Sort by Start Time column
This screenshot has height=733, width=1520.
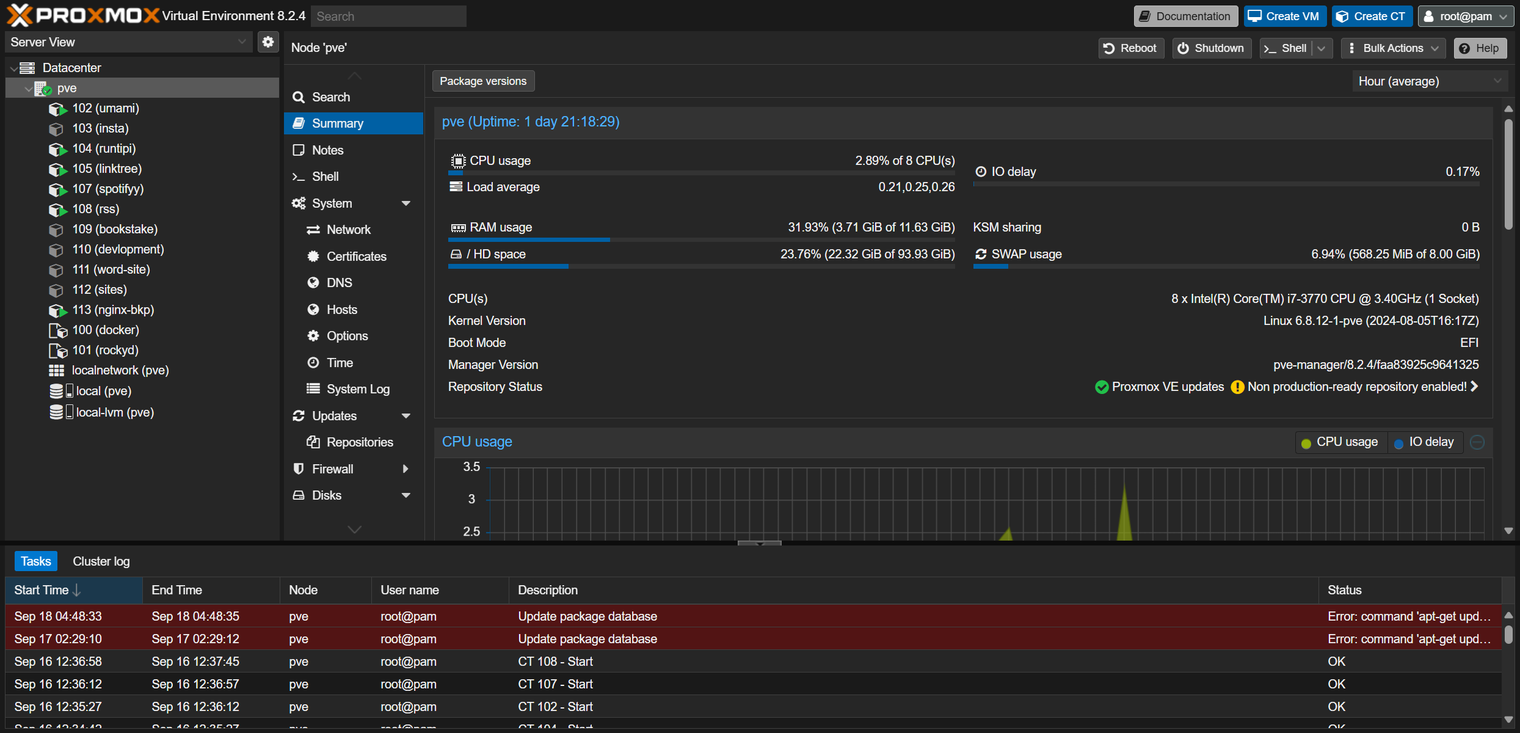(74, 590)
